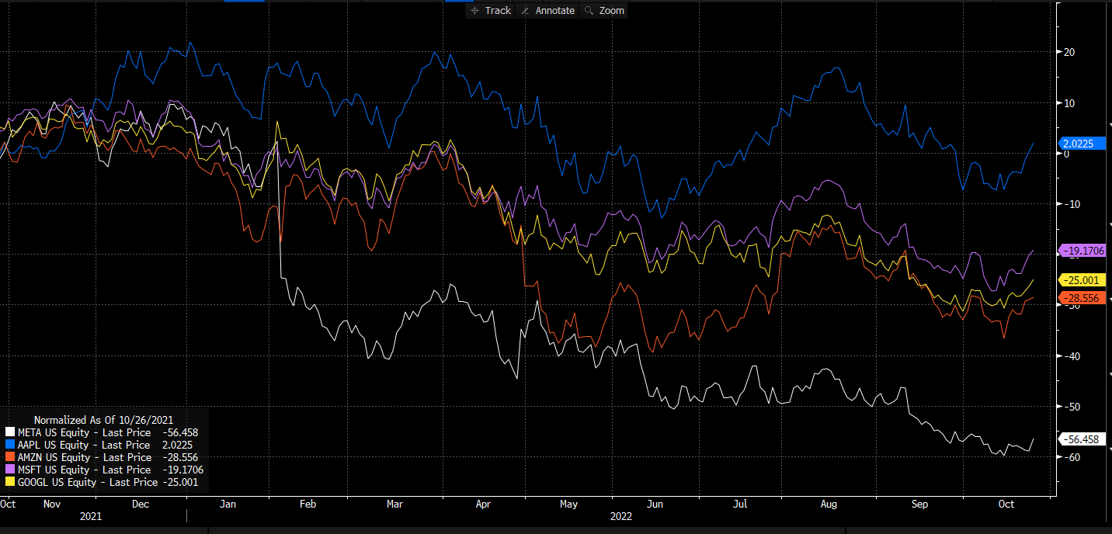Select 'AMZN US Equity - Last Price' legend text

pos(84,457)
